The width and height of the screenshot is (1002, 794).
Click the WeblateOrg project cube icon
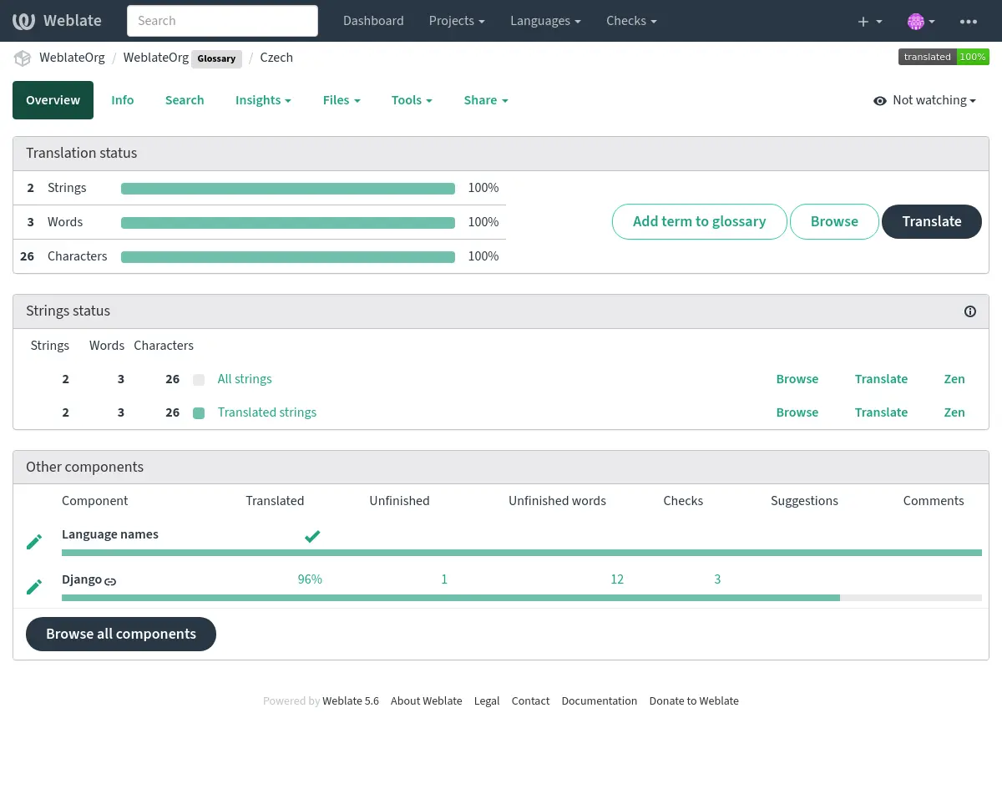pyautogui.click(x=23, y=58)
